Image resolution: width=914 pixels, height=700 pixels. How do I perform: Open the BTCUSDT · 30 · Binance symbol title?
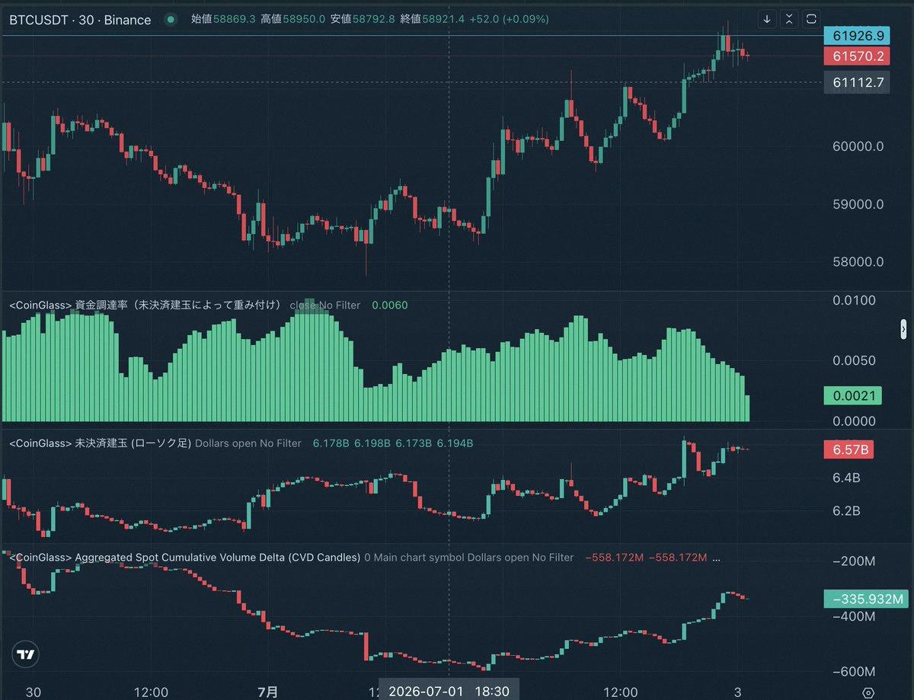point(80,20)
